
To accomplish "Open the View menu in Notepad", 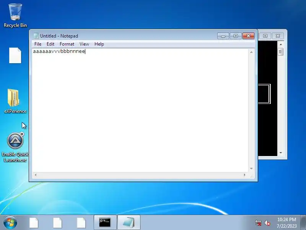I will (x=84, y=44).
